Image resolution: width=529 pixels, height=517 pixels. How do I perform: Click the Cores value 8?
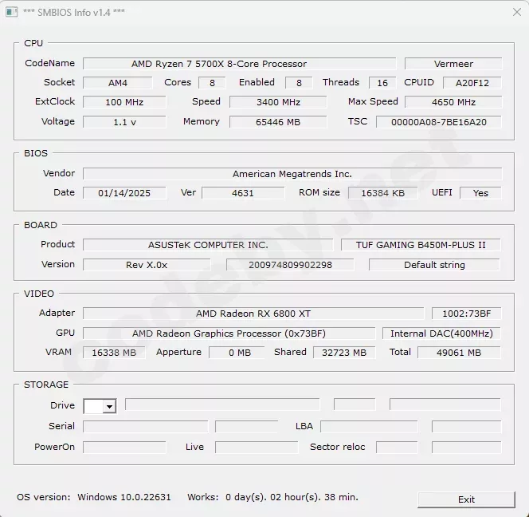click(x=212, y=83)
